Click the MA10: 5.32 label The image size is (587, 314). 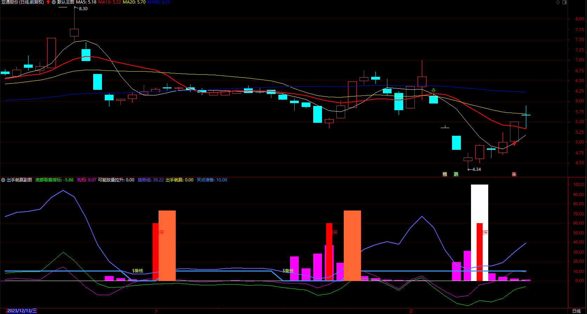(x=110, y=2)
